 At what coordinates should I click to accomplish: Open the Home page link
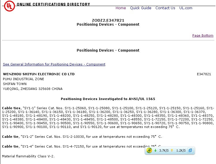click(121, 8)
